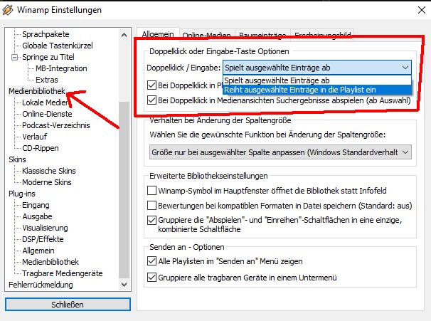Click the Winamp icon in the title bar

(x=8, y=10)
